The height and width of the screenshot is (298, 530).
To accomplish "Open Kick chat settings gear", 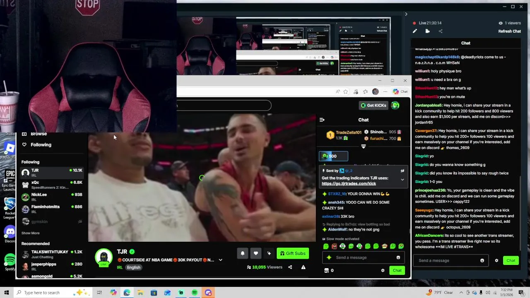I will click(x=383, y=270).
